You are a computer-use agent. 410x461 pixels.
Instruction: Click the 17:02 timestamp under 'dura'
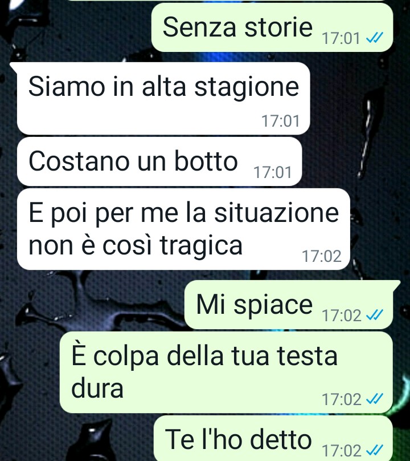tap(341, 399)
